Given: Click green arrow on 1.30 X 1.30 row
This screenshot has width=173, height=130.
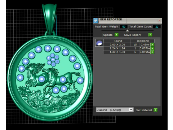Looking at the screenshot, I should [x=152, y=52].
